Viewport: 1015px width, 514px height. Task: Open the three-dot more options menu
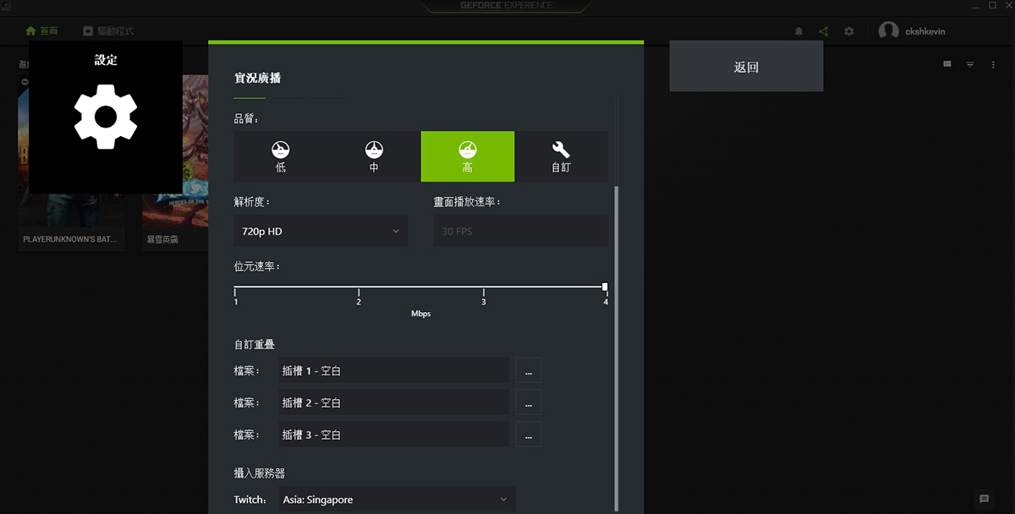(x=993, y=64)
